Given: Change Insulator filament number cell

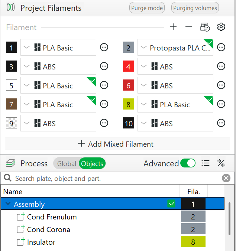Looking at the screenshot, I should [x=193, y=242].
